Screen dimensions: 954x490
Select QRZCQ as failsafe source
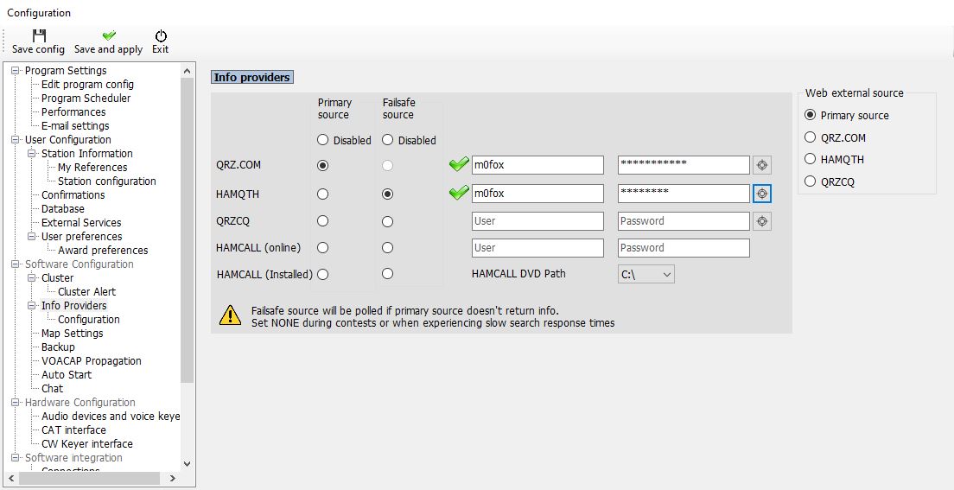pos(387,221)
